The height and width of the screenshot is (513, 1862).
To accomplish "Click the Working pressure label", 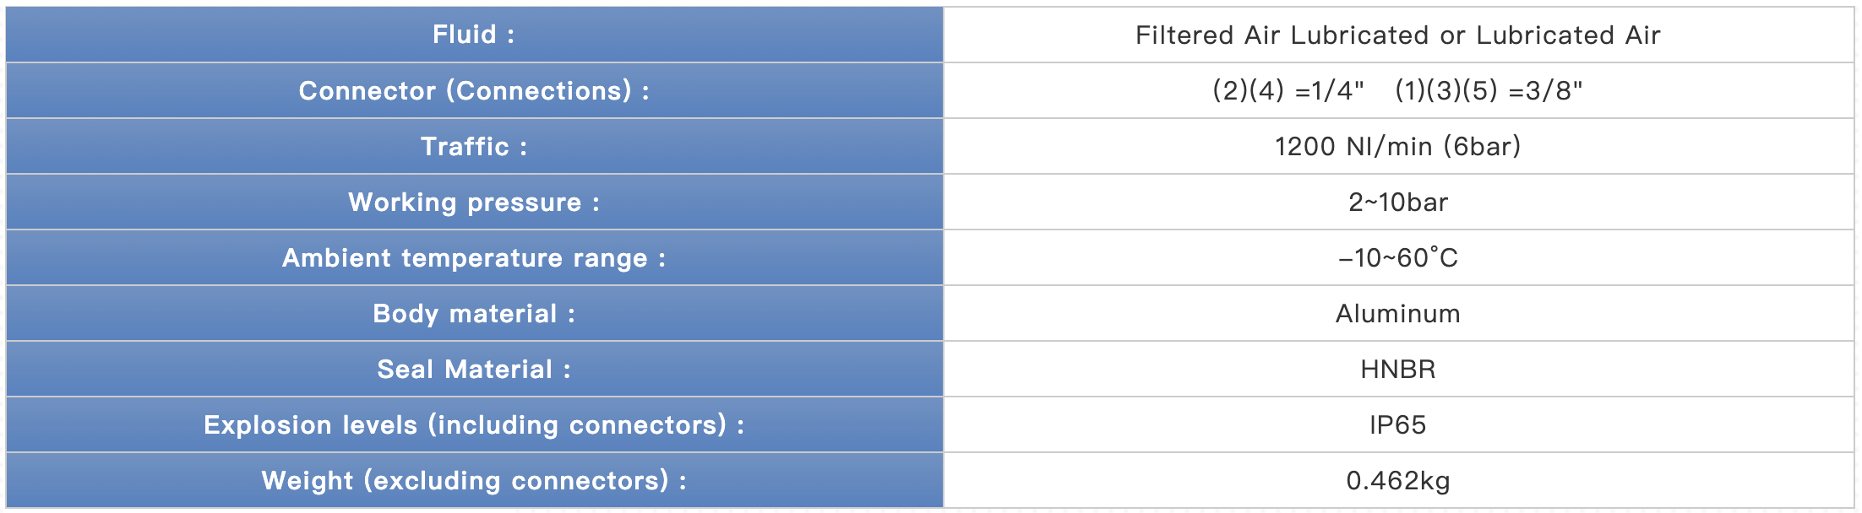I will (x=474, y=202).
